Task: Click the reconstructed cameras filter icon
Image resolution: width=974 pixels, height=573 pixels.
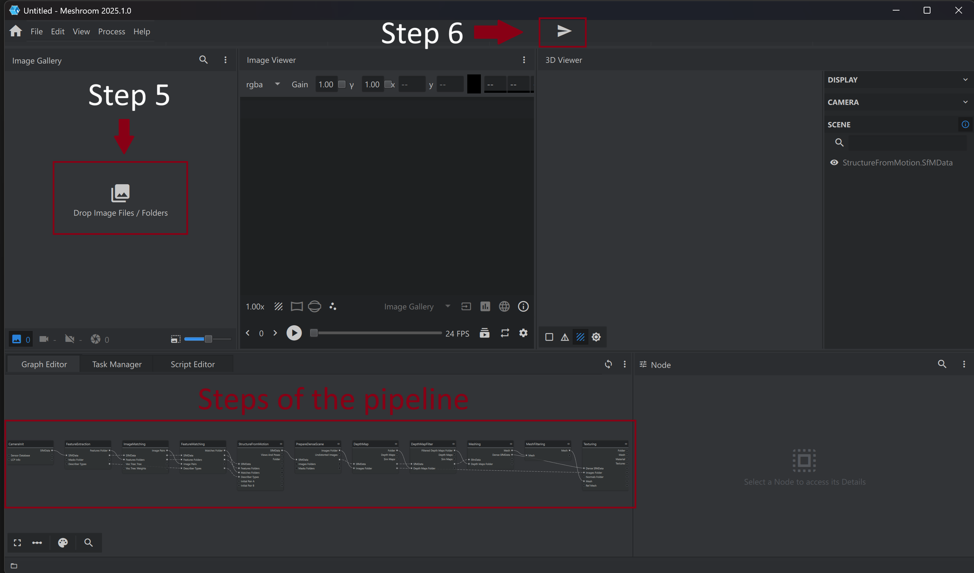Action: 44,339
